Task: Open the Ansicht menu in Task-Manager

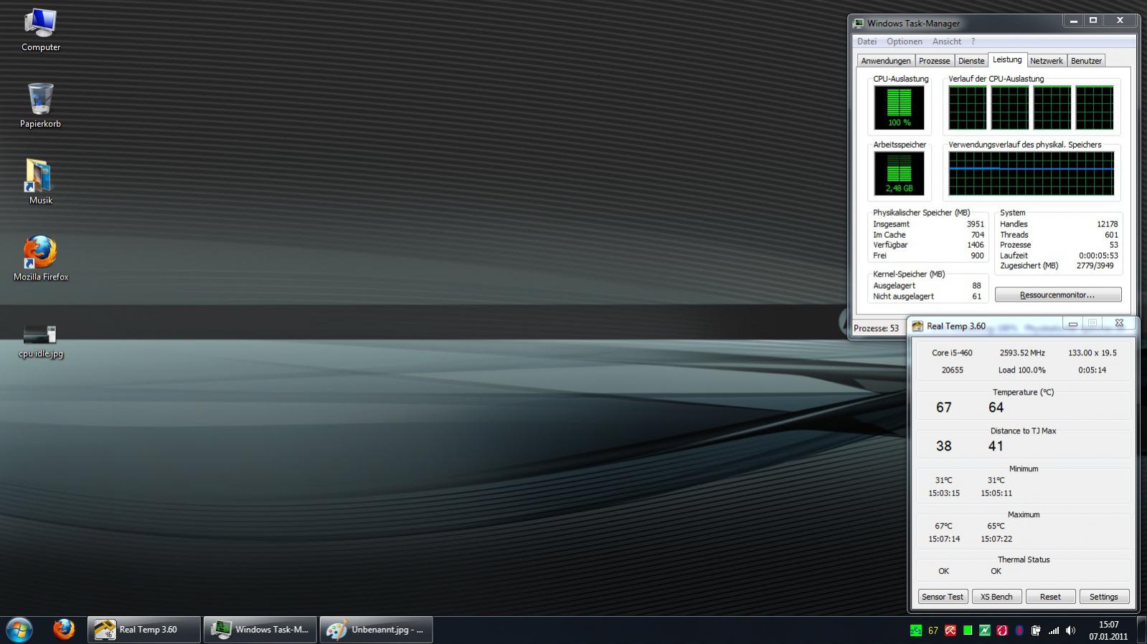Action: pos(947,42)
